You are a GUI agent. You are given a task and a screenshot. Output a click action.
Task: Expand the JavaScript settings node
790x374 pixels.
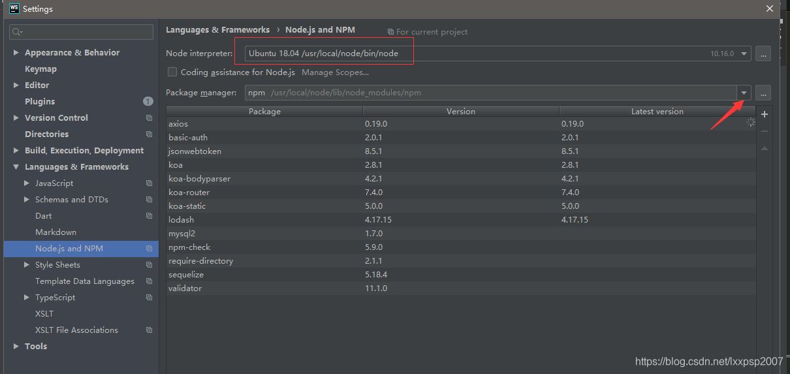click(x=27, y=183)
